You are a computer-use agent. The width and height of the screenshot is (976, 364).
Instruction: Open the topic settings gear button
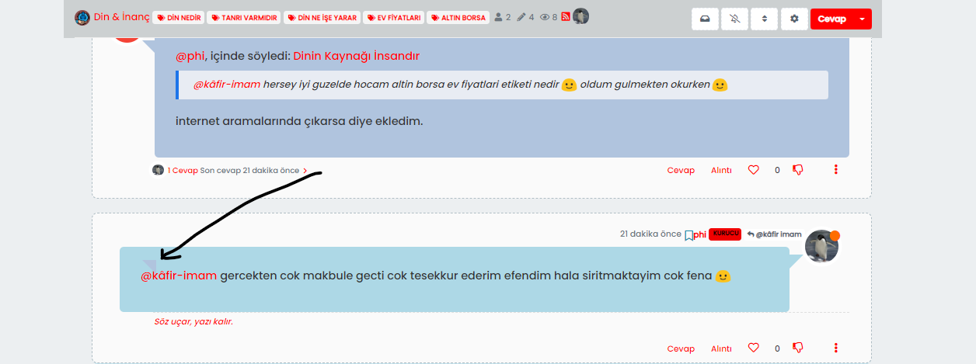pyautogui.click(x=793, y=19)
